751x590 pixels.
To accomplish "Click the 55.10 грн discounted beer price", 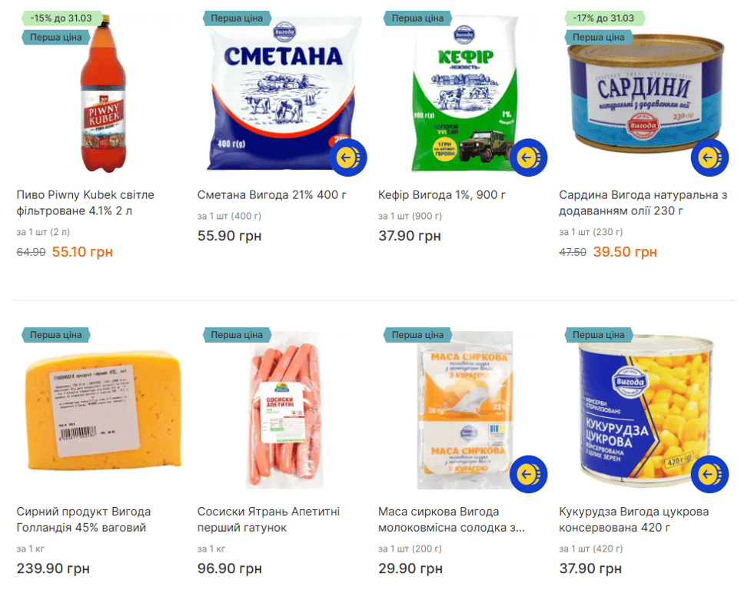I will coord(82,252).
